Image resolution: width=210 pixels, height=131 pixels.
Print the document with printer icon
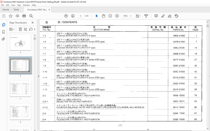pos(24,16)
